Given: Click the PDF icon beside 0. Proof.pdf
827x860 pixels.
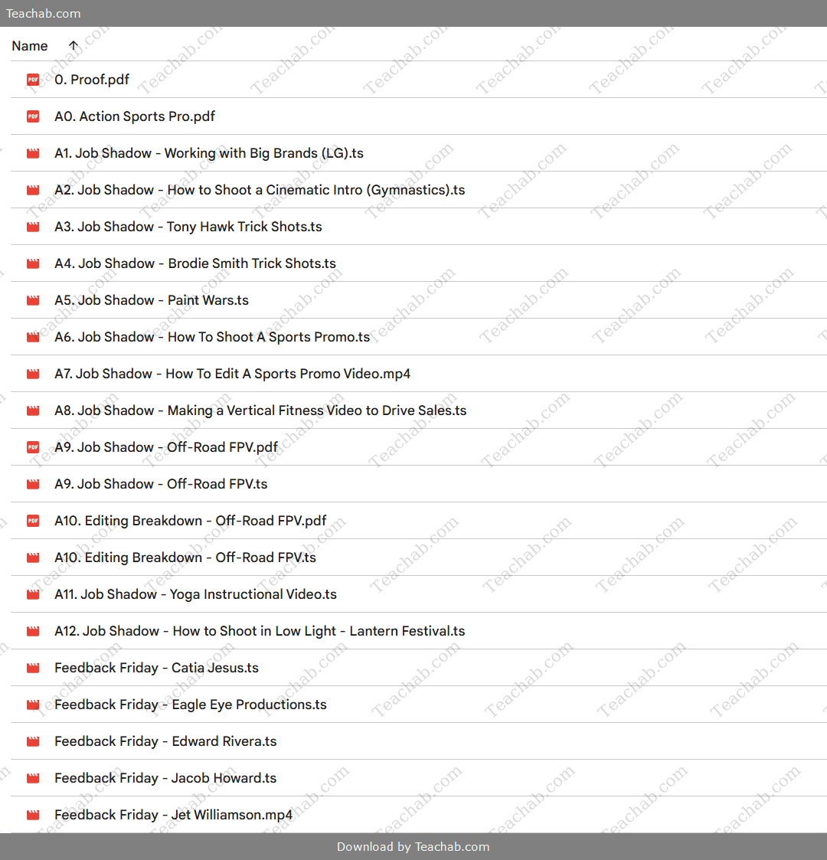Looking at the screenshot, I should pos(33,80).
